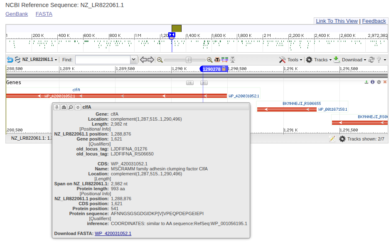Jump to next feature in Genes track
The height and width of the screenshot is (245, 391).
(204, 82)
